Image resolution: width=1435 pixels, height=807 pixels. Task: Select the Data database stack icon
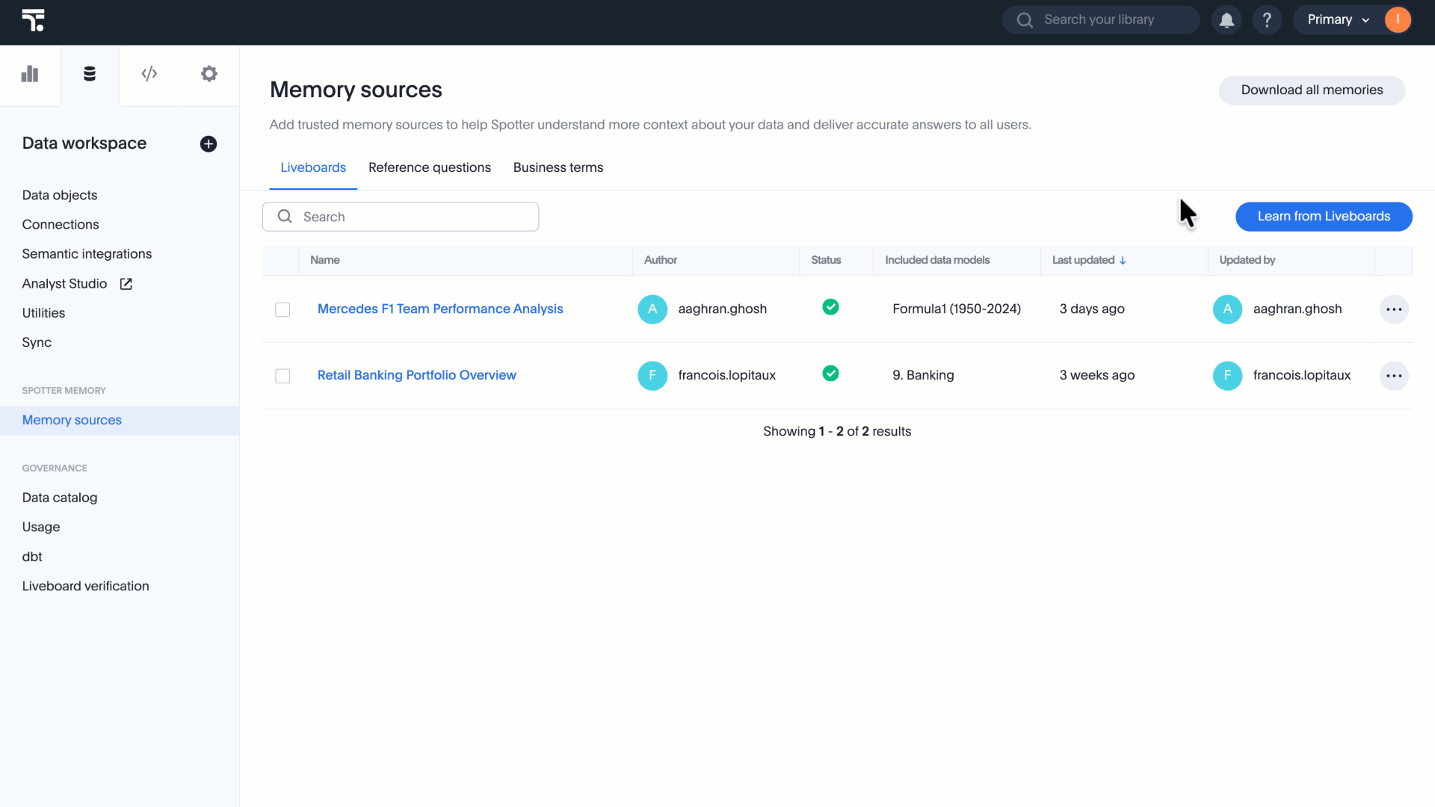pos(90,74)
